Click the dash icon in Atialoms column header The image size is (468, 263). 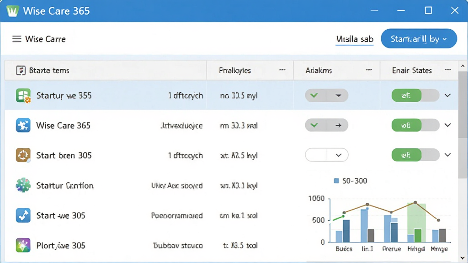tap(369, 70)
